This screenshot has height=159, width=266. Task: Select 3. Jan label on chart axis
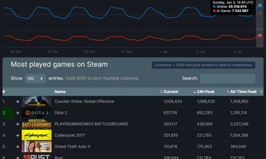click(x=238, y=52)
